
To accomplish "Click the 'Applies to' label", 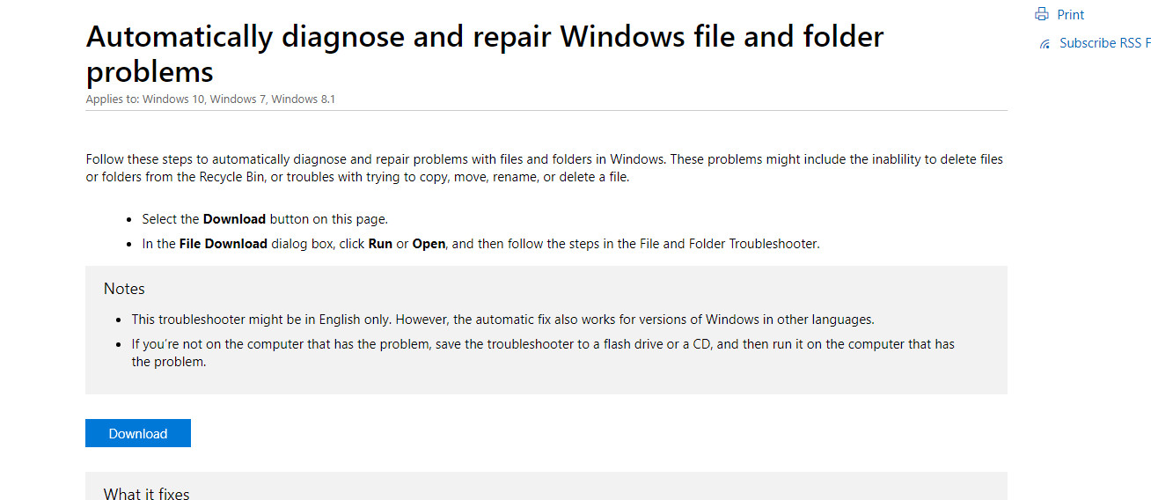I will click(112, 99).
